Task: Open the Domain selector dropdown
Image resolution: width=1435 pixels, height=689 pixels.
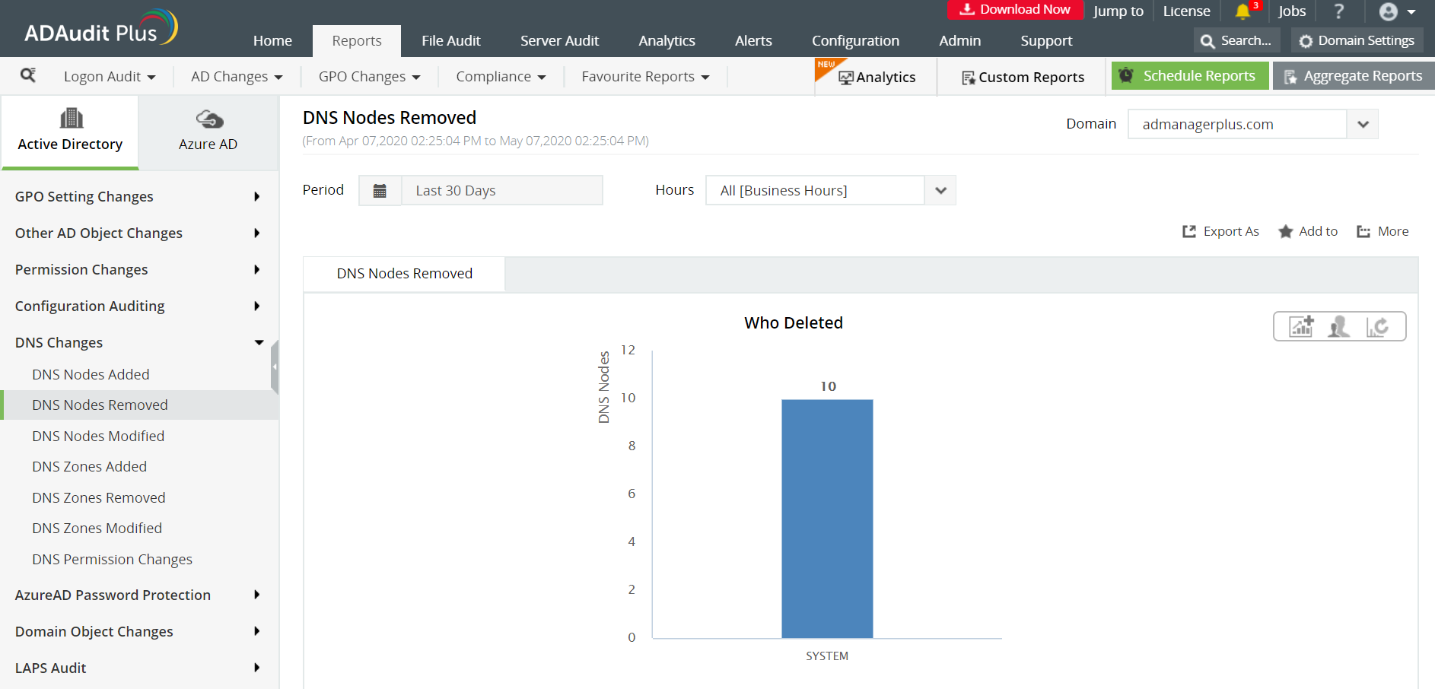Action: (1362, 124)
